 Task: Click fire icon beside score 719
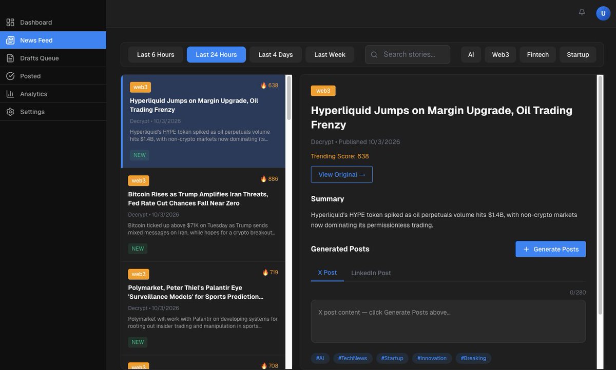coord(265,273)
